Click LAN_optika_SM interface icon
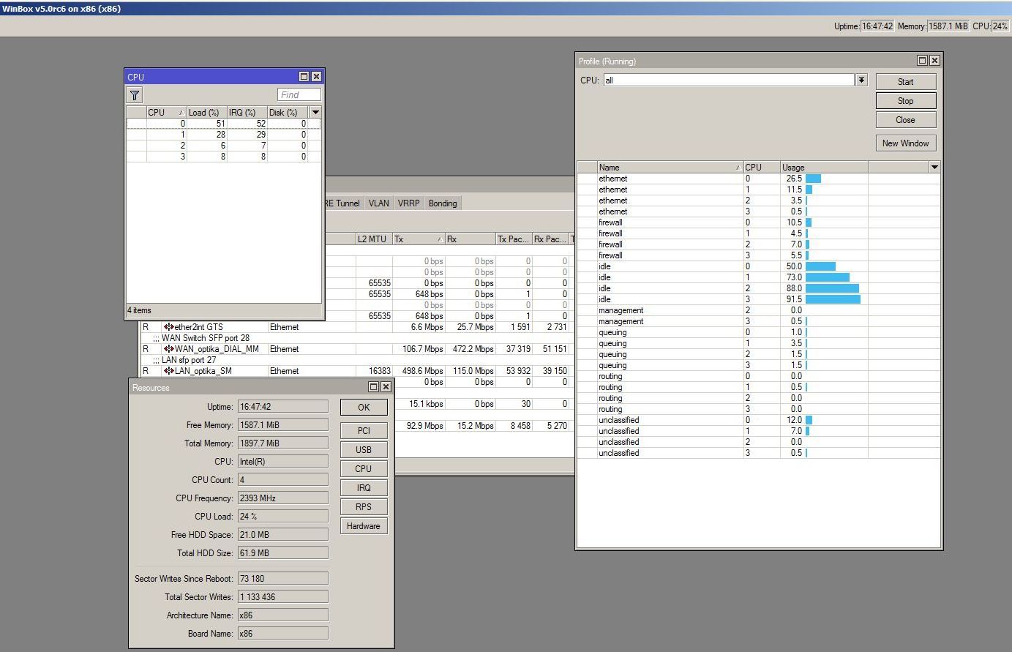Image resolution: width=1012 pixels, height=652 pixels. [x=169, y=371]
